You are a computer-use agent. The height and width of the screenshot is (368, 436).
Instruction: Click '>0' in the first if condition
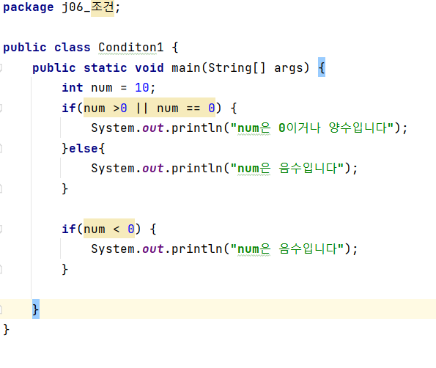coord(120,108)
